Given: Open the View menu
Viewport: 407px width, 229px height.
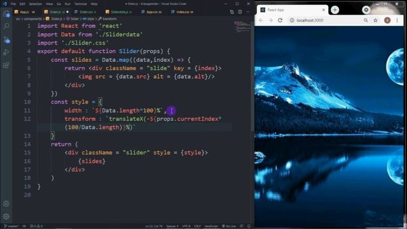Looking at the screenshot, I should (x=50, y=4).
